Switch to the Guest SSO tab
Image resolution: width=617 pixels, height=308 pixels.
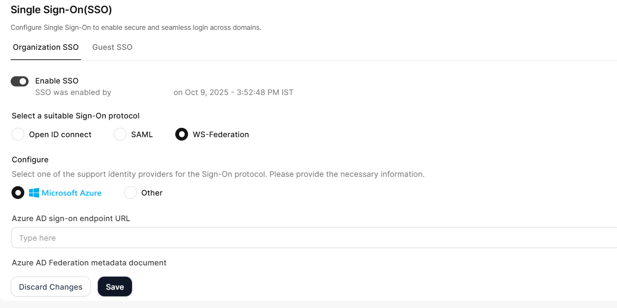coord(112,47)
